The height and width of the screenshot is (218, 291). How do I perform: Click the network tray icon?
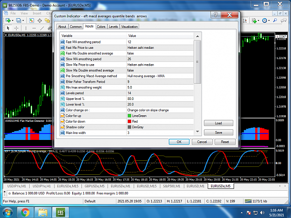(255, 212)
